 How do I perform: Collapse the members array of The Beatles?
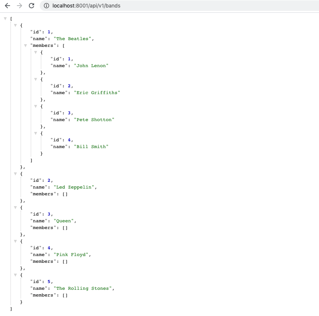tap(25, 45)
